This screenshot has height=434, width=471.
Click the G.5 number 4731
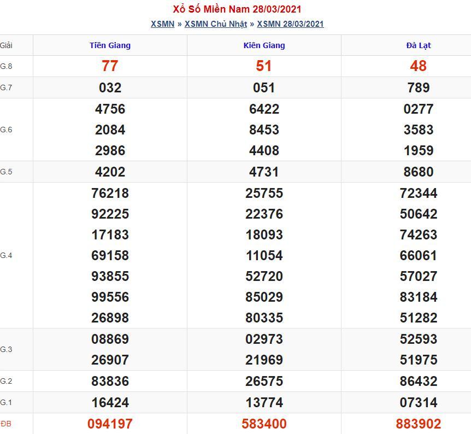click(264, 172)
